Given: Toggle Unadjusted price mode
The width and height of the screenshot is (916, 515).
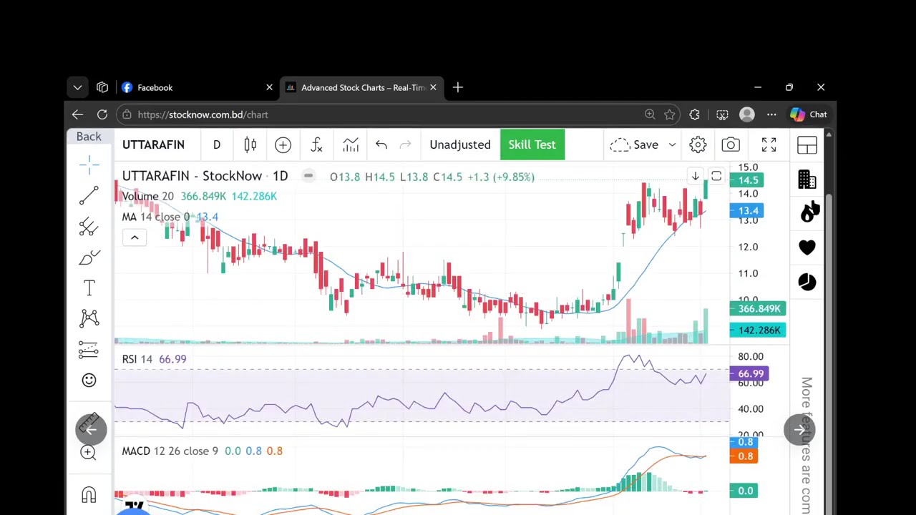Looking at the screenshot, I should (460, 144).
